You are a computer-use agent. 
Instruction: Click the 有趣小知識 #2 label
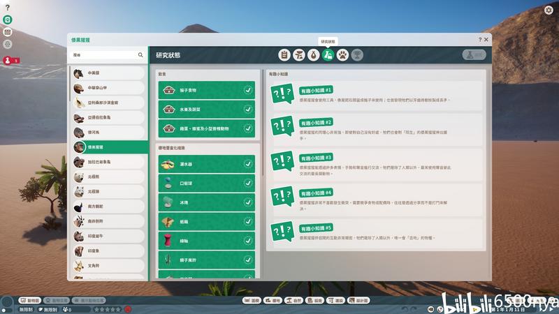coord(317,123)
